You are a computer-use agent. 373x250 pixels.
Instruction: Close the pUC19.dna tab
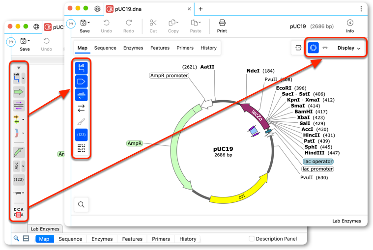coord(189,9)
